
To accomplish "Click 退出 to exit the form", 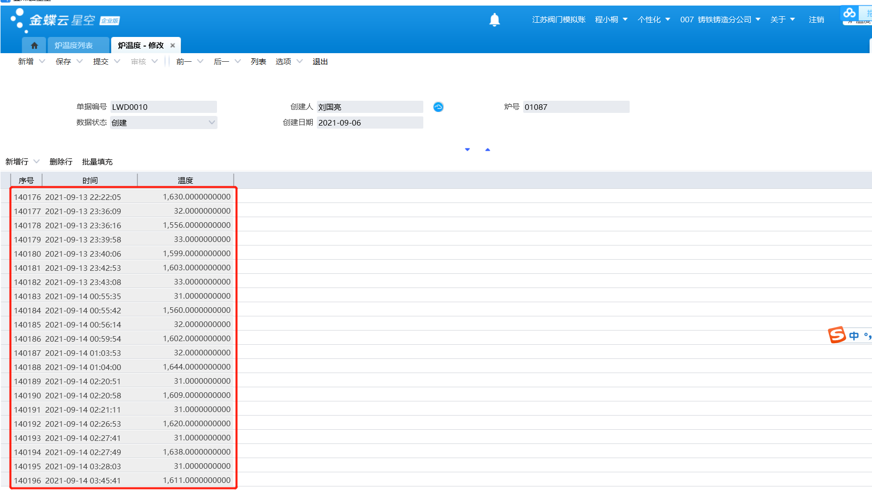I will (x=320, y=61).
